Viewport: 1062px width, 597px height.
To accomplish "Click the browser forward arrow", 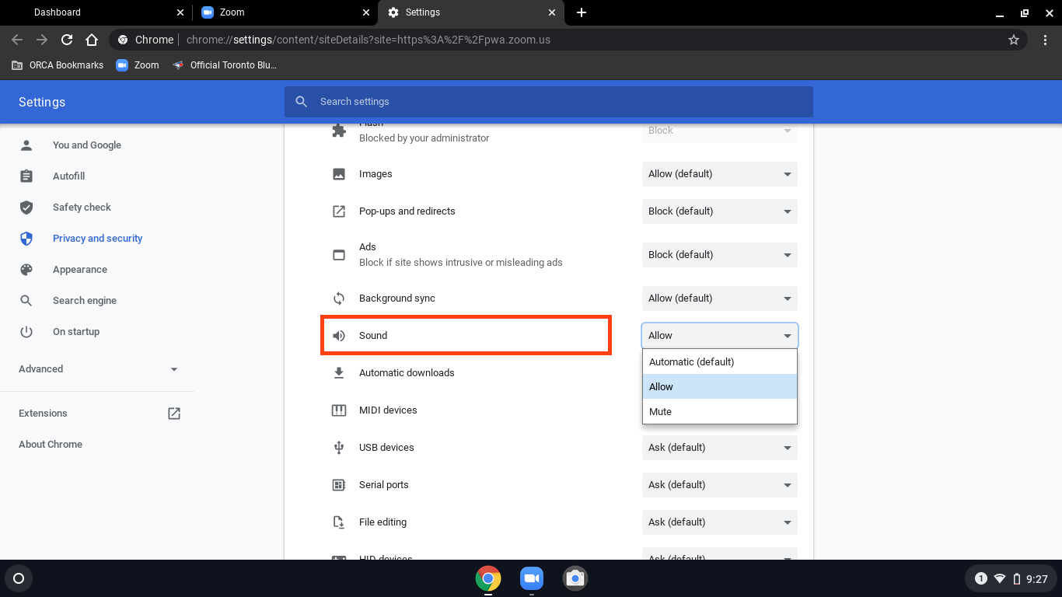I will [x=42, y=40].
